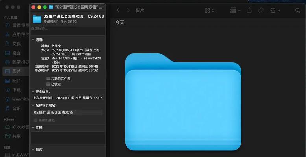
Task: Open the group-by options dropdown
Action: pyautogui.click(x=235, y=10)
